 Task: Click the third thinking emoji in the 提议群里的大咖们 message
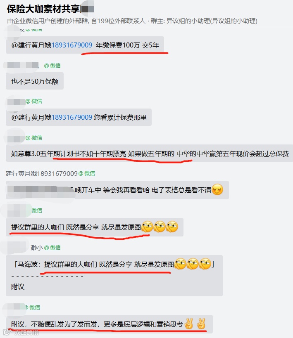pyautogui.click(x=172, y=227)
